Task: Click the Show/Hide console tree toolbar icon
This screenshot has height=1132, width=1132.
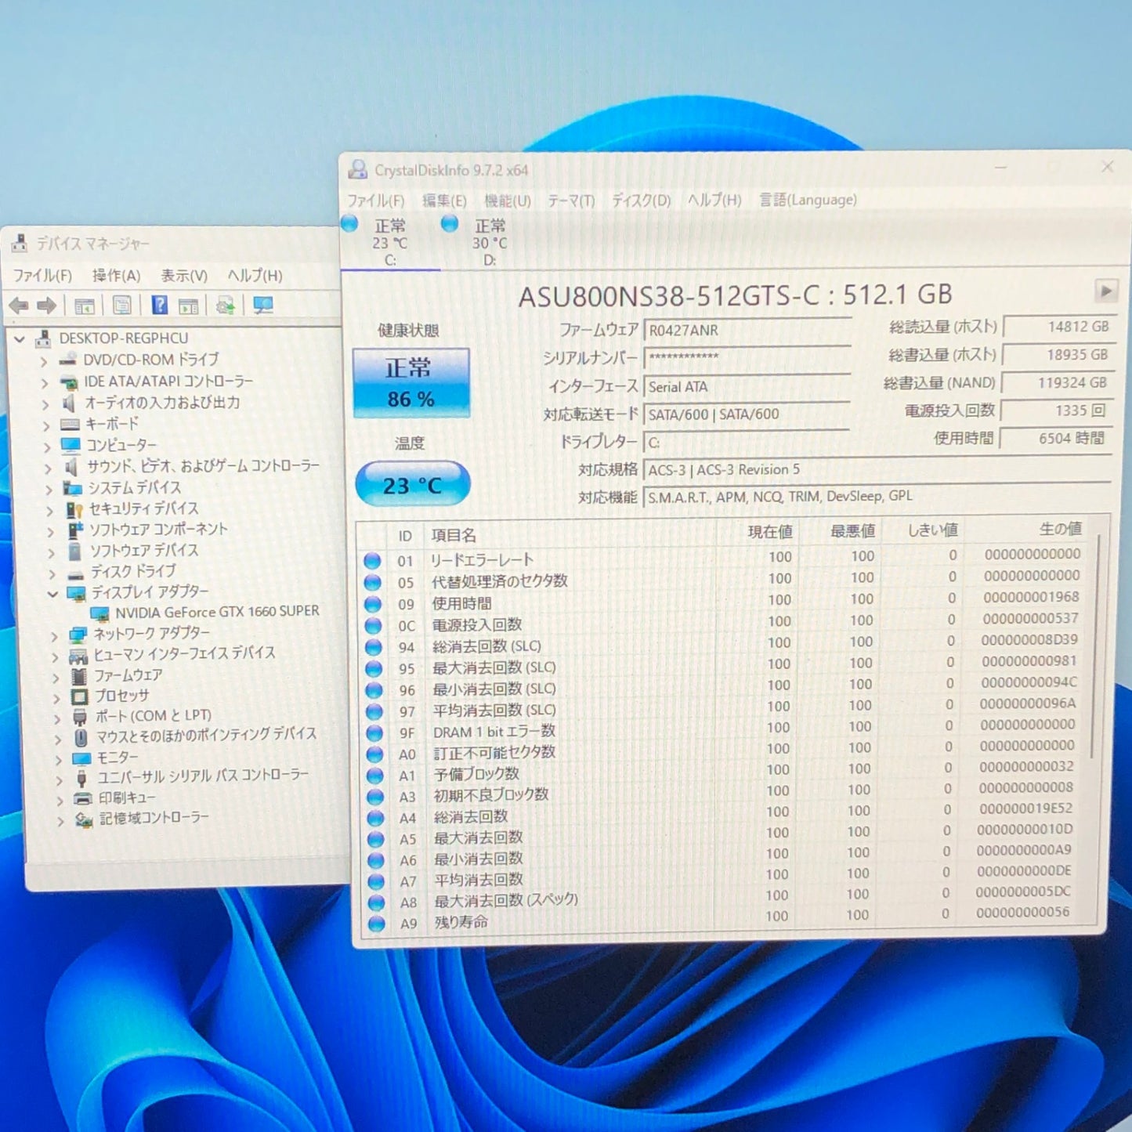Action: (x=84, y=306)
